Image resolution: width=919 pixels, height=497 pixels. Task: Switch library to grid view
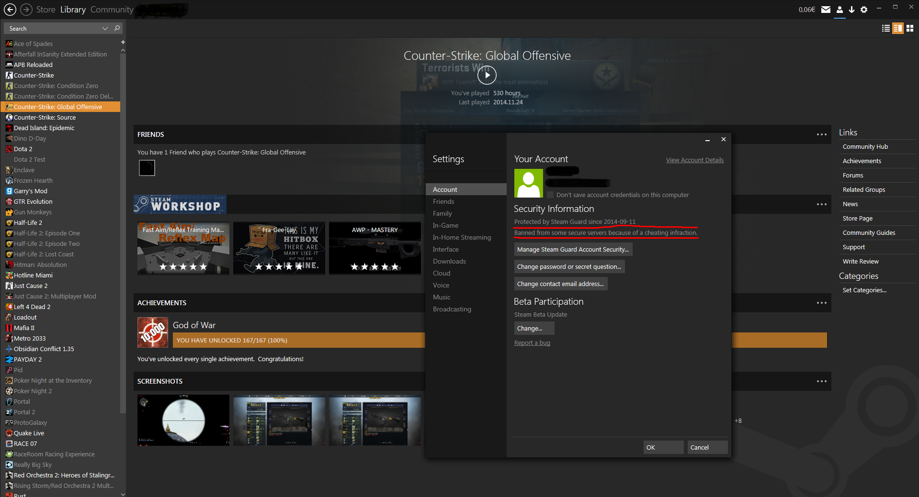(910, 29)
